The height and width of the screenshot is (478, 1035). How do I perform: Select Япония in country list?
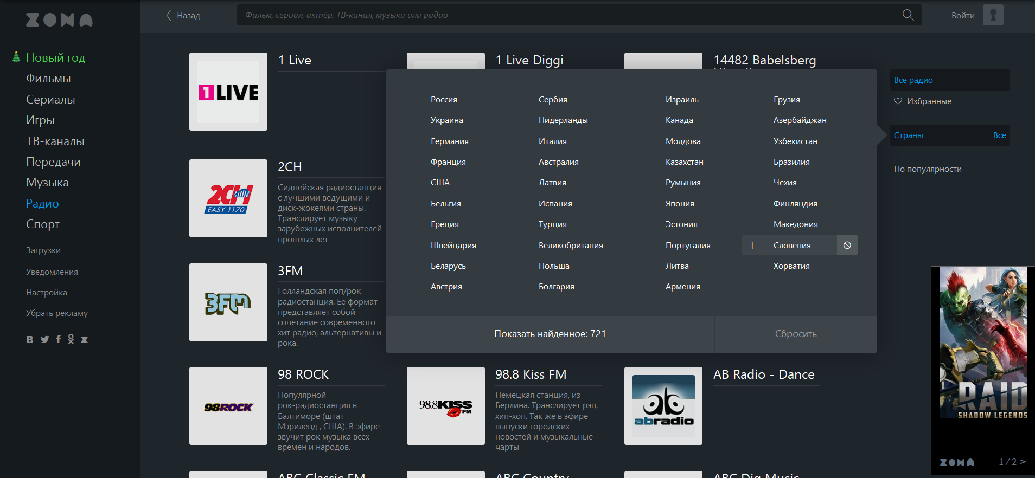tap(680, 204)
